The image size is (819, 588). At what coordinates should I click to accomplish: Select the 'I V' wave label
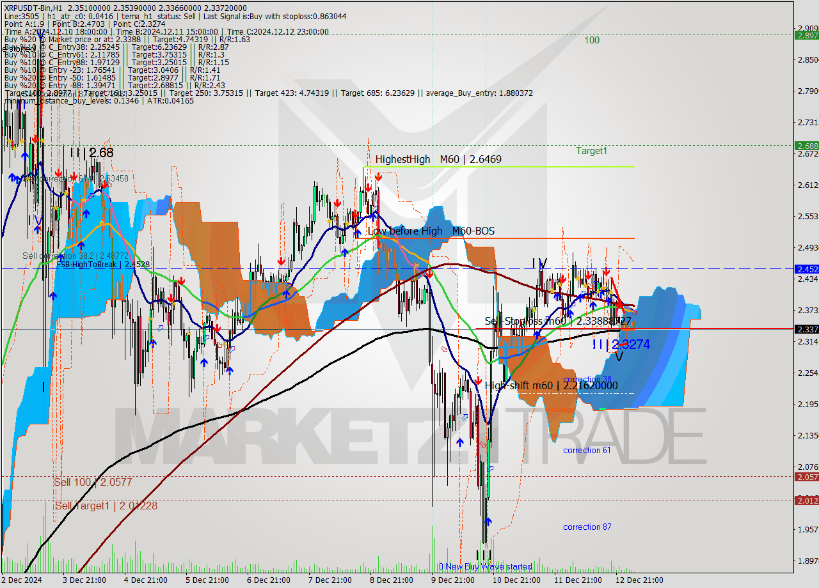click(x=539, y=263)
